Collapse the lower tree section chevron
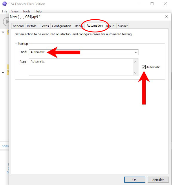The height and width of the screenshot is (185, 172). (x=3, y=73)
